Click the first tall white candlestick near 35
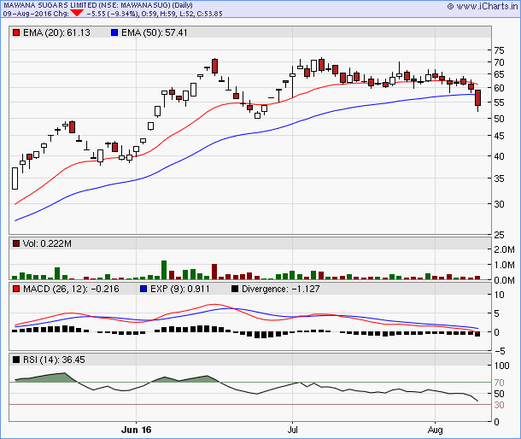 point(15,179)
